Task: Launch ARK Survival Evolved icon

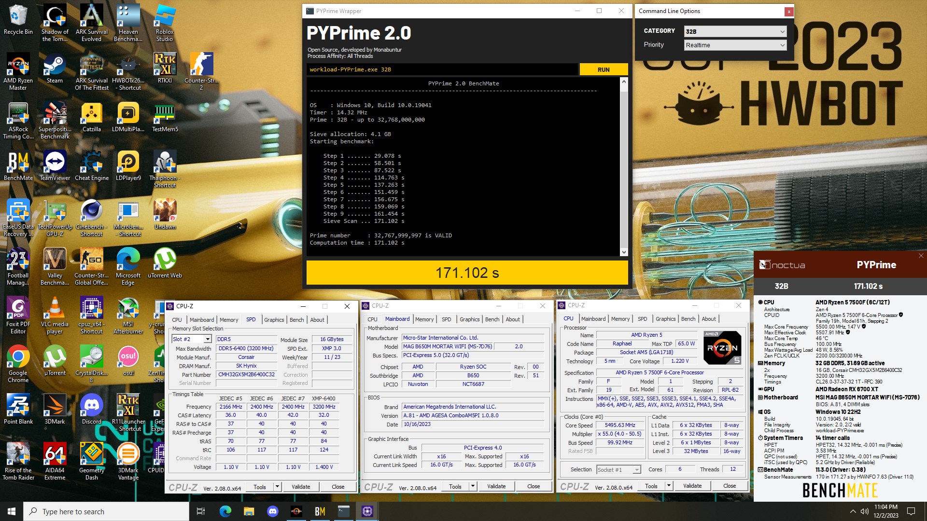Action: [x=91, y=23]
